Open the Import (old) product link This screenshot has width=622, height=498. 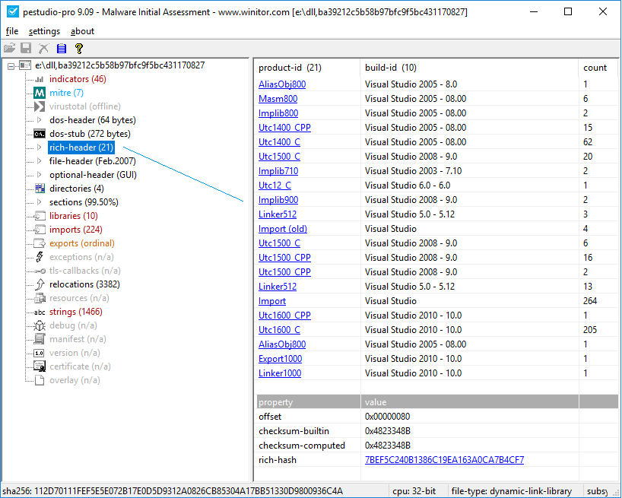point(283,229)
